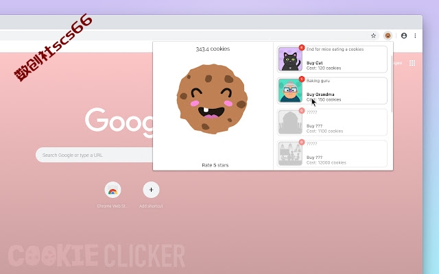Click the shop list scrollbar
439x274 pixels.
[391, 84]
